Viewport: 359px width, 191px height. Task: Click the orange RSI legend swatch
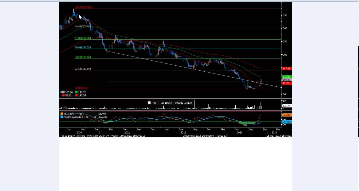[62, 114]
